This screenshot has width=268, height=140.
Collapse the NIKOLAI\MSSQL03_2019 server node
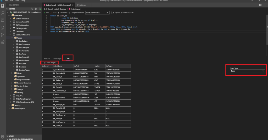click(x=8, y=12)
